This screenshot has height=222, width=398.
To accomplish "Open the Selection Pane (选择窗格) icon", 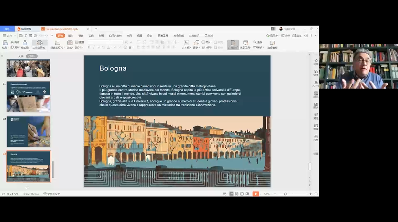I will coord(272,43).
